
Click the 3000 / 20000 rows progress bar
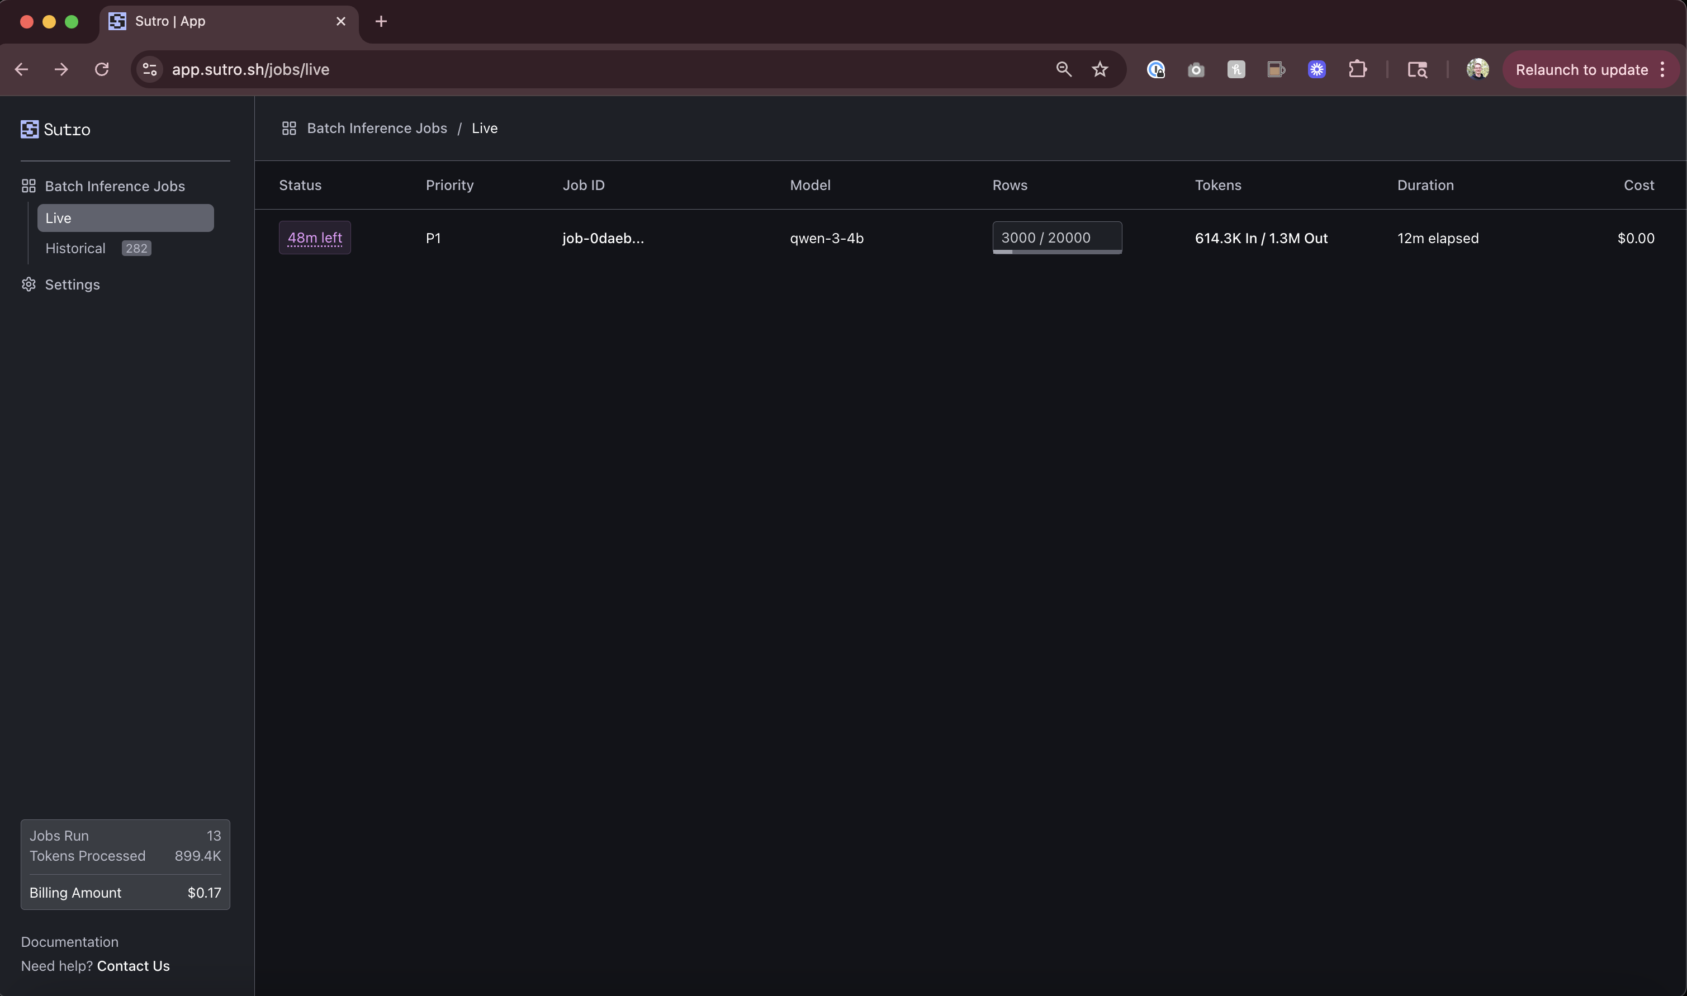1057,238
